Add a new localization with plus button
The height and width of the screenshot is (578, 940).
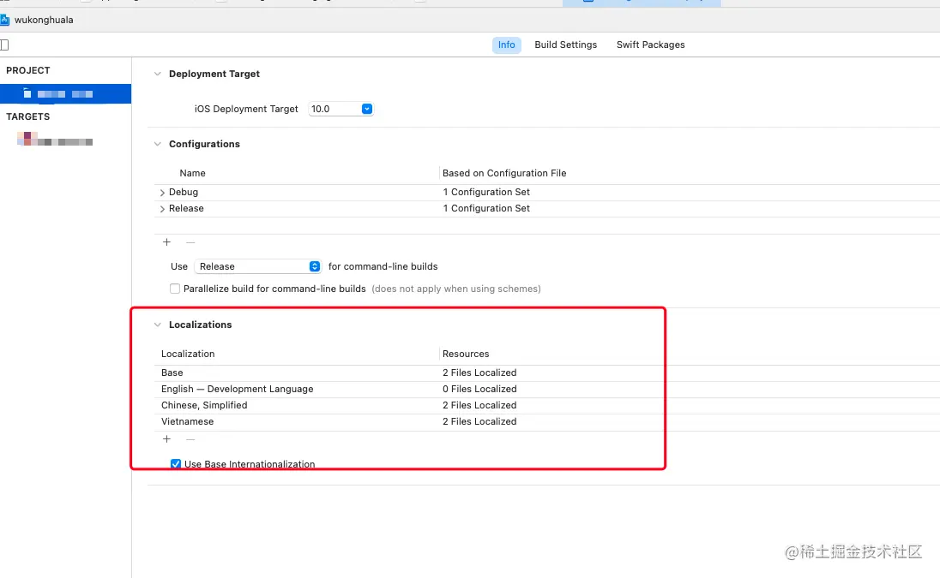[x=166, y=439]
